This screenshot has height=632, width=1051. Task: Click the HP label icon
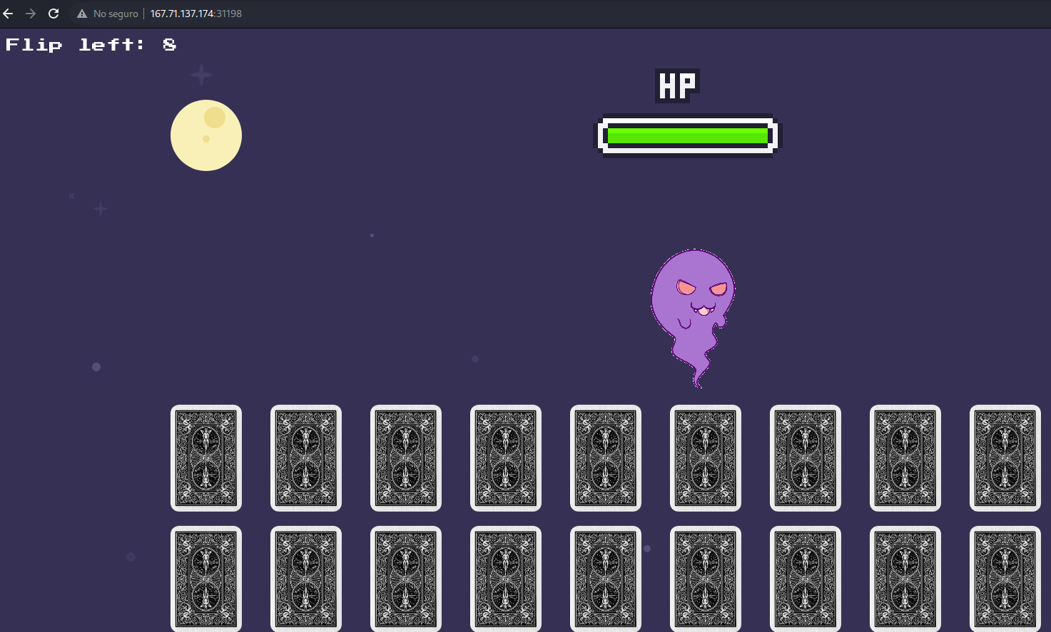[676, 86]
